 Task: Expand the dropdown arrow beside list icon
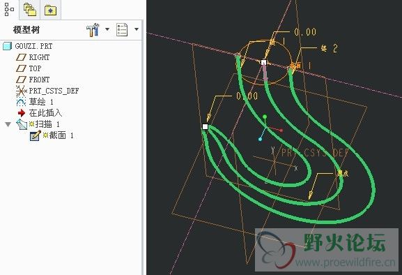pos(137,29)
